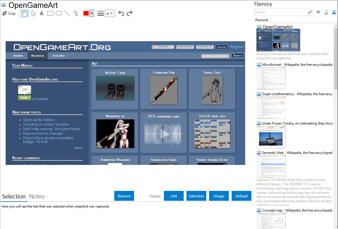338x229 pixels.
Task: Open the OpenGameArt snapshot thumbnail in sidebar
Action: click(x=278, y=40)
